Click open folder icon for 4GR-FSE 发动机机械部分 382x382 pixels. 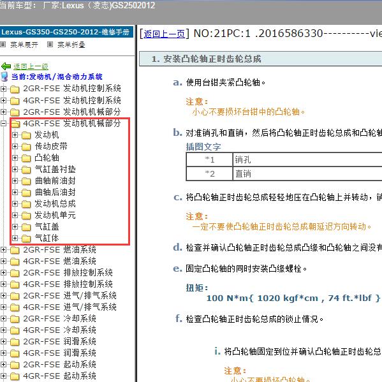click(15, 124)
